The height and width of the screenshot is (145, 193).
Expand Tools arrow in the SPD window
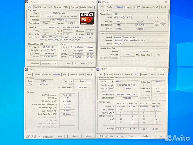137,136
